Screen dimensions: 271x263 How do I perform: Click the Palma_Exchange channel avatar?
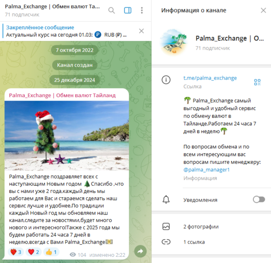(x=174, y=42)
